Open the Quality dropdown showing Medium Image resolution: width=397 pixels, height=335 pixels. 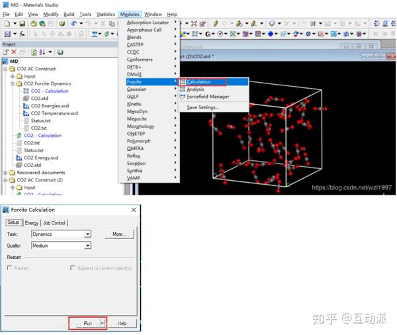point(87,246)
